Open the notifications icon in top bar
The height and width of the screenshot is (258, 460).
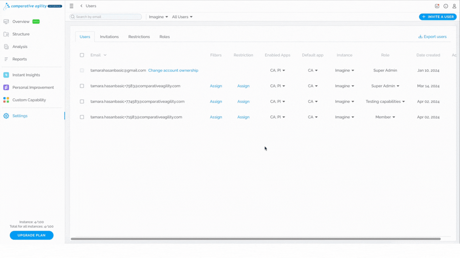[437, 6]
